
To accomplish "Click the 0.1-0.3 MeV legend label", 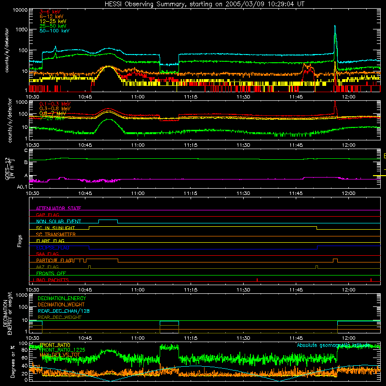I will (x=55, y=104).
